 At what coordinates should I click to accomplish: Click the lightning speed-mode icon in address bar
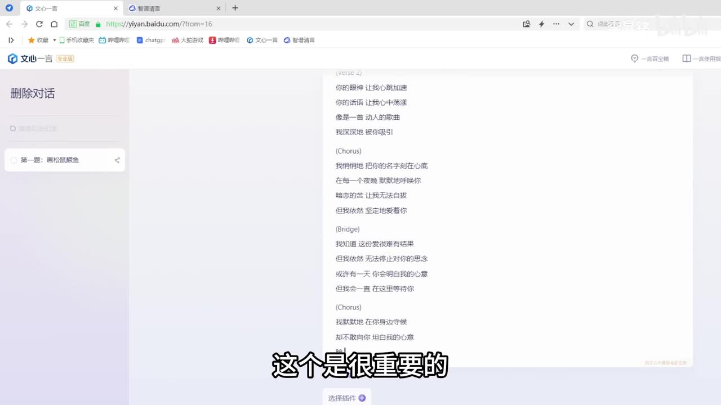click(541, 24)
